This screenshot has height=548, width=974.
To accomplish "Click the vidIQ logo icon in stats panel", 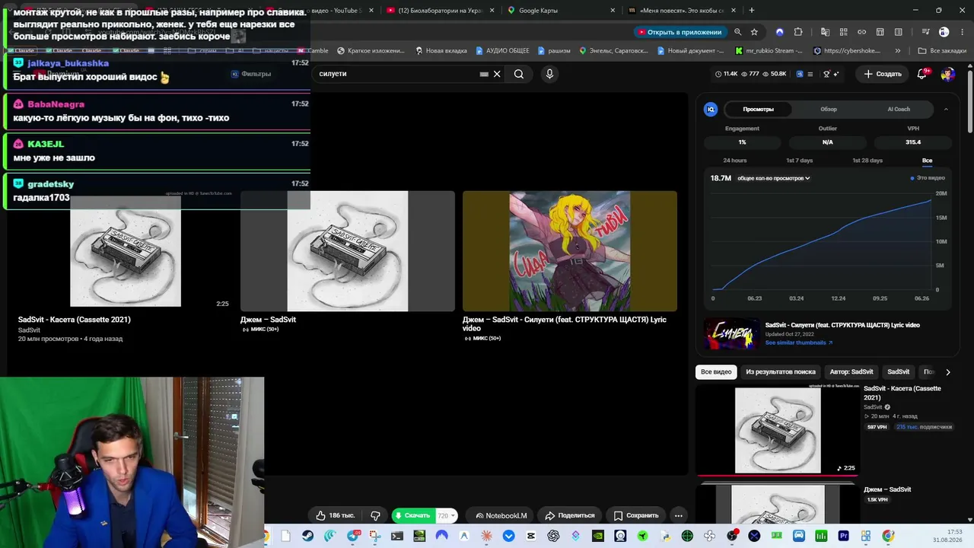I will coord(711,110).
